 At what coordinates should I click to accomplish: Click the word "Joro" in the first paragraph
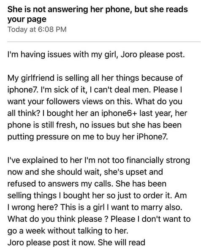pyautogui.click(x=129, y=55)
